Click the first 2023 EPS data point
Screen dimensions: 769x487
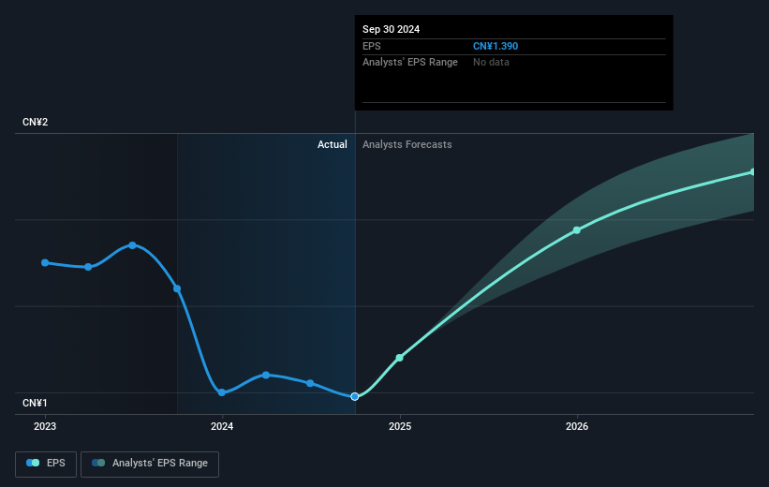[45, 263]
